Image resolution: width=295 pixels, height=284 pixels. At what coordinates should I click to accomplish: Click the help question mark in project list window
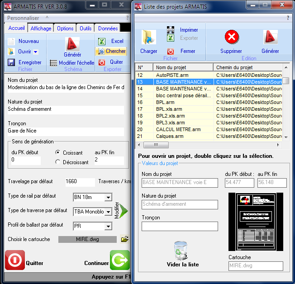pyautogui.click(x=288, y=18)
